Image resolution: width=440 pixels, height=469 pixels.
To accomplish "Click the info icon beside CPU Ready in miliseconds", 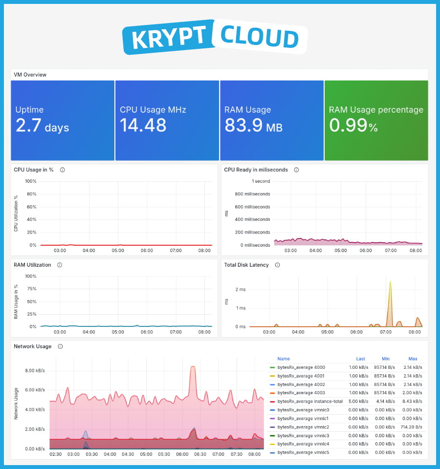I will [296, 170].
